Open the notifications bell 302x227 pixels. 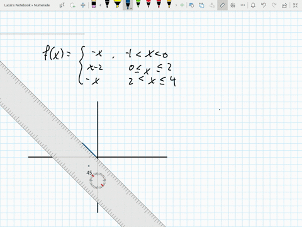point(253,5)
